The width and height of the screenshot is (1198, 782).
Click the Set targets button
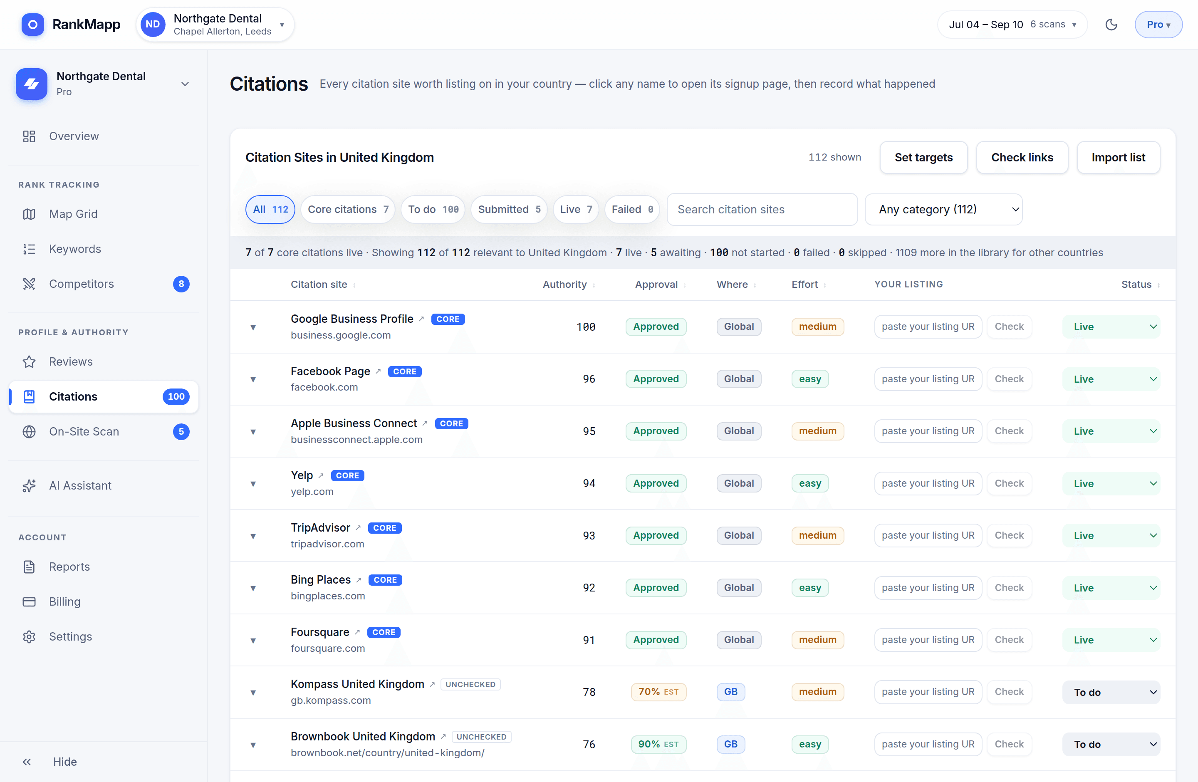pos(924,158)
